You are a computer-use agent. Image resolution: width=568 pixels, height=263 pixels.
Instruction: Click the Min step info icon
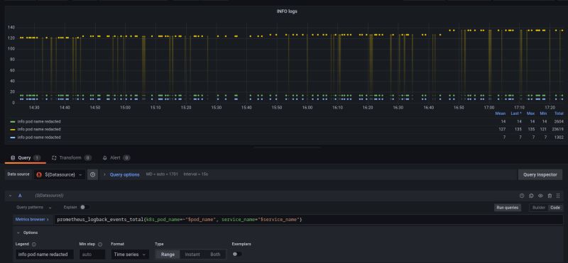(x=100, y=244)
